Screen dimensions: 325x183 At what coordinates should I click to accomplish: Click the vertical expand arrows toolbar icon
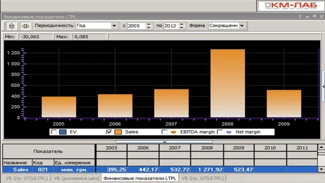pos(12,26)
